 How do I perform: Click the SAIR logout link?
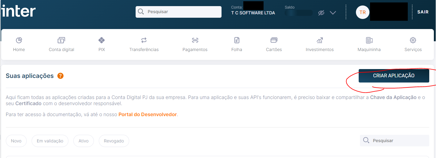(423, 12)
